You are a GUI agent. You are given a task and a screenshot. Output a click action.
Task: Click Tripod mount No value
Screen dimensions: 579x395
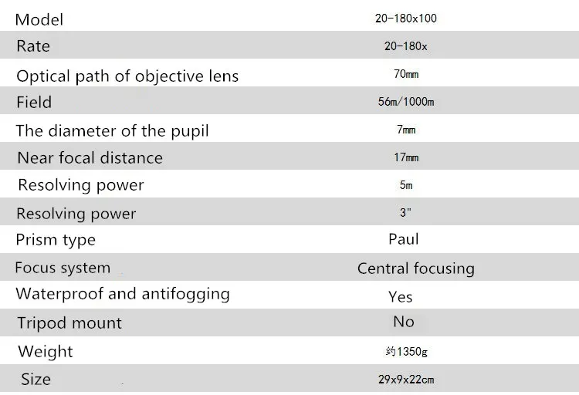point(404,322)
